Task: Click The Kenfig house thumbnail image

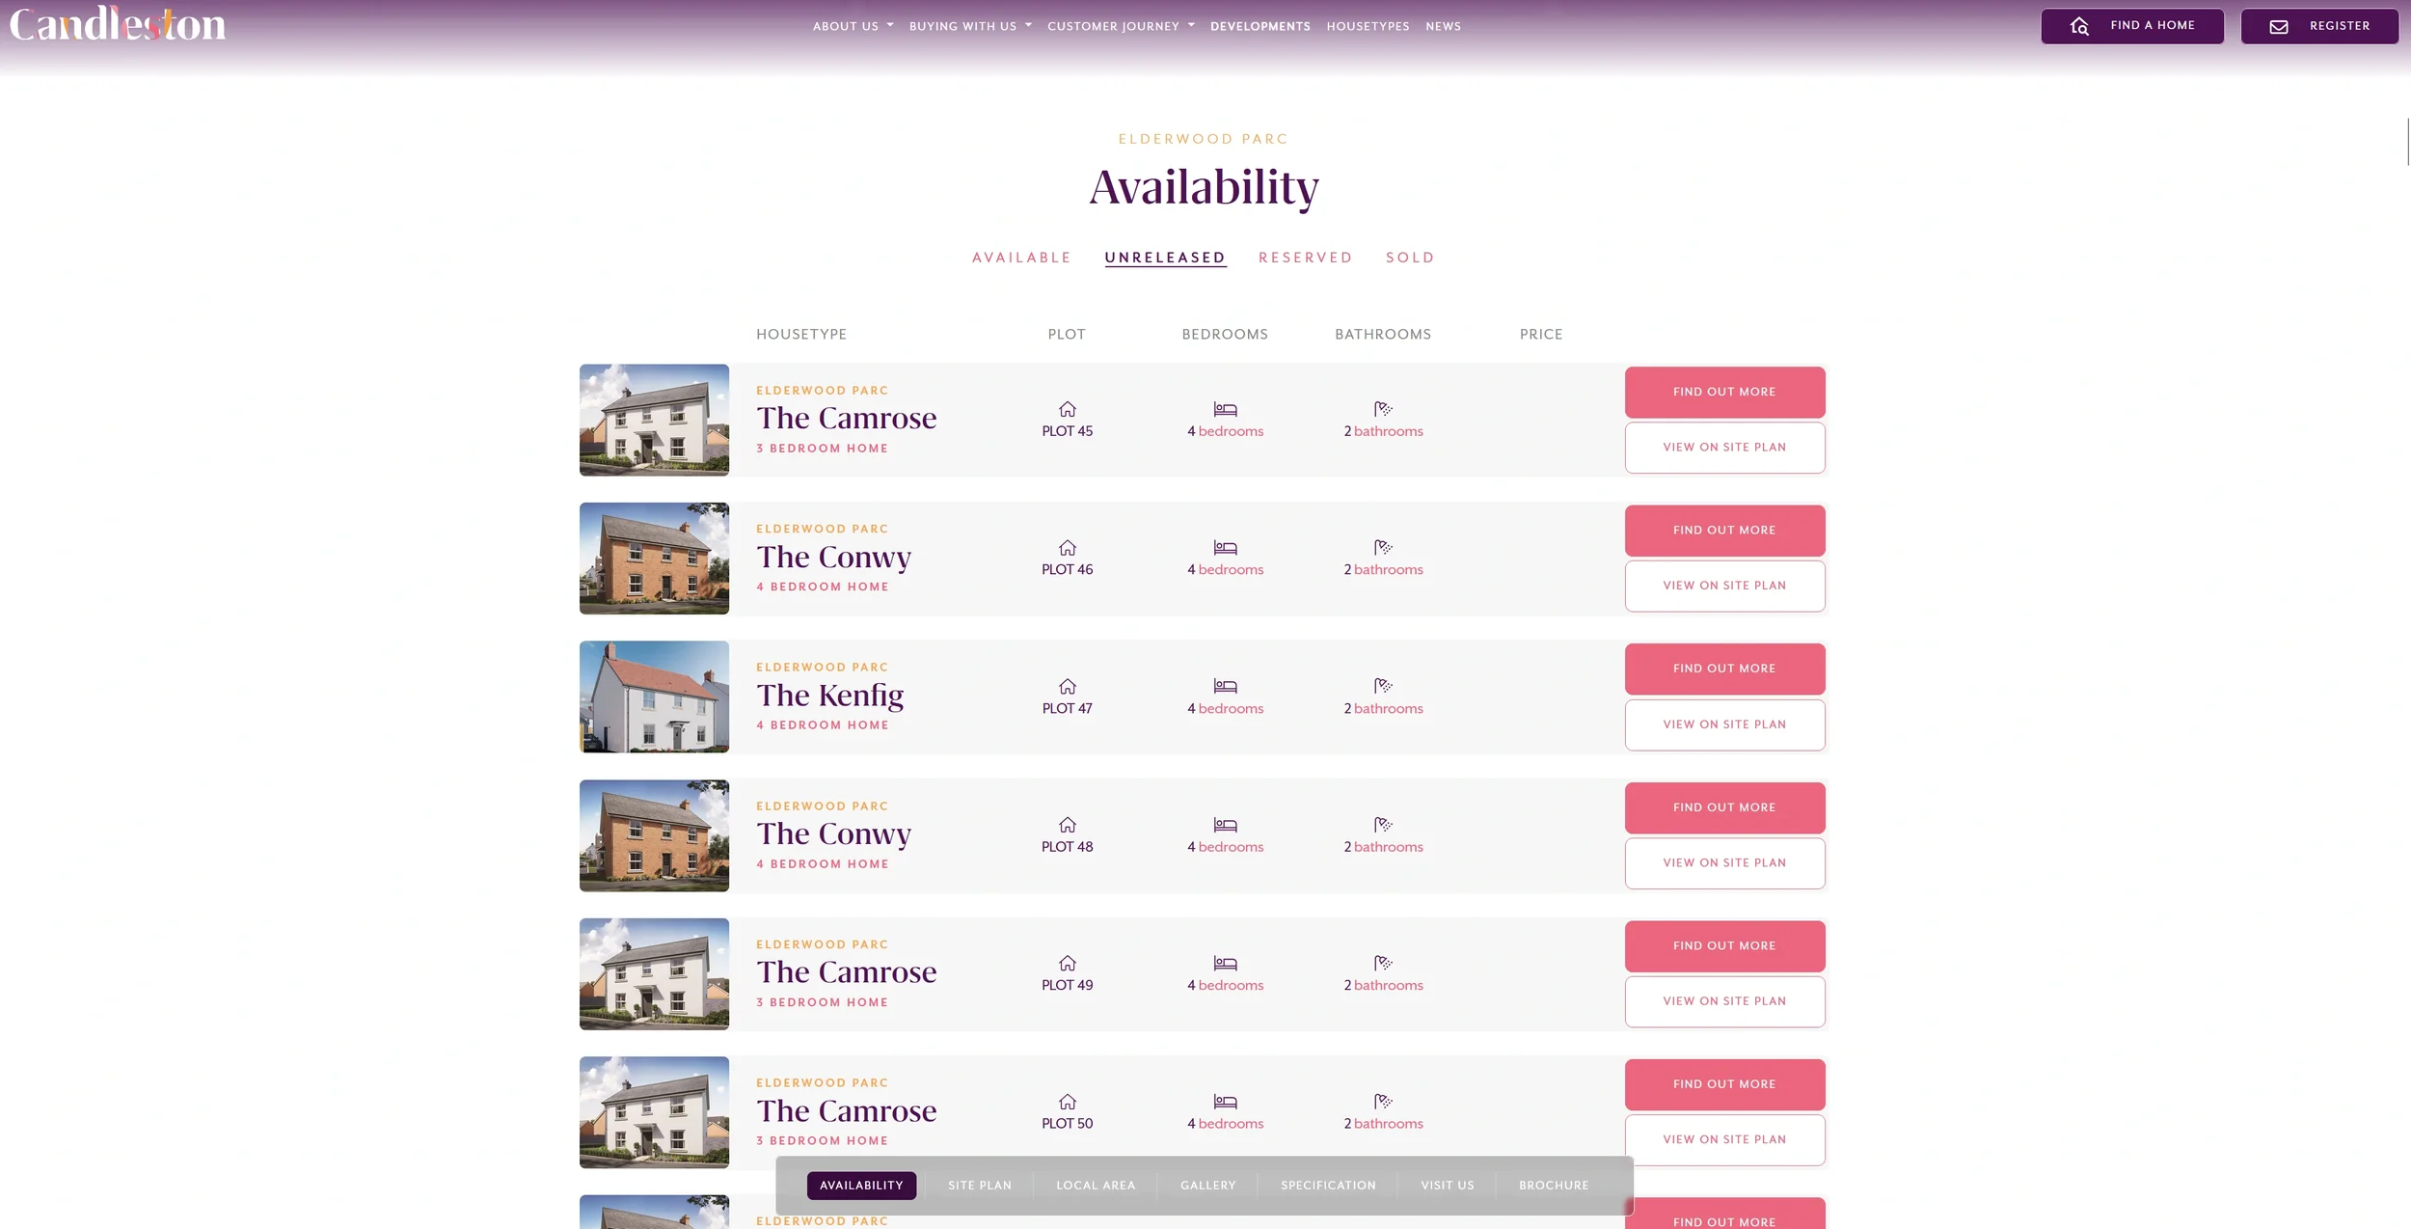Action: click(x=654, y=696)
